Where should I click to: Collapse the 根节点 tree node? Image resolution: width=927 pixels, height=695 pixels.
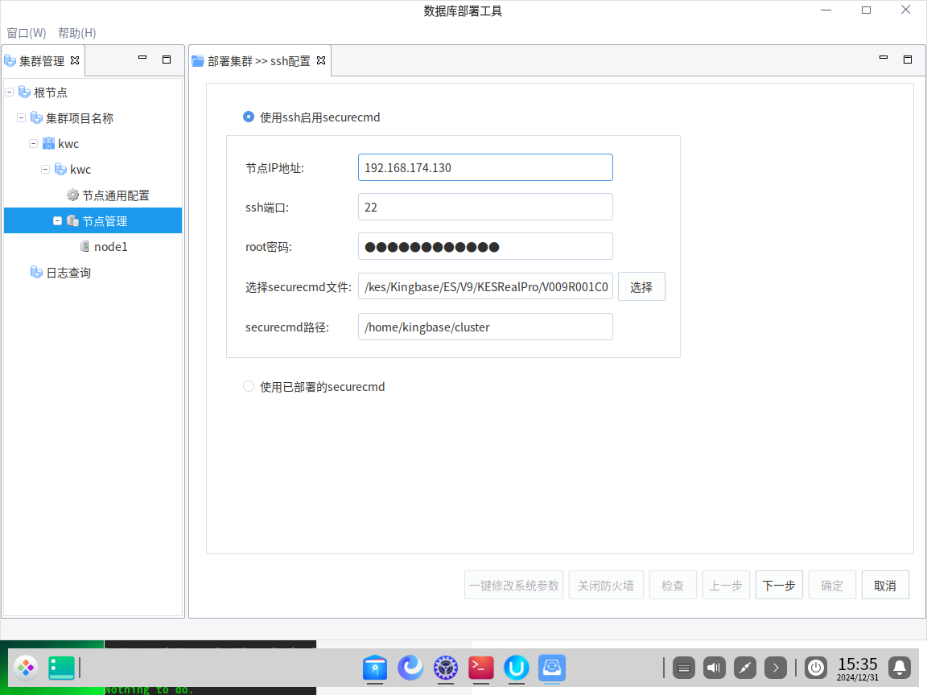10,93
